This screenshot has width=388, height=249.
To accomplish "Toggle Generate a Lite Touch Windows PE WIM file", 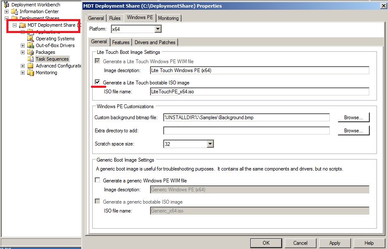I will 97,61.
